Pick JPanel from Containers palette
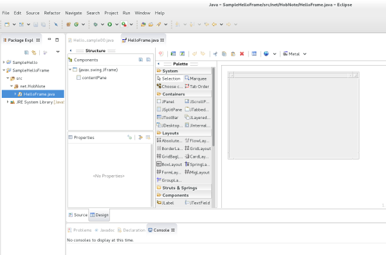 [166, 102]
